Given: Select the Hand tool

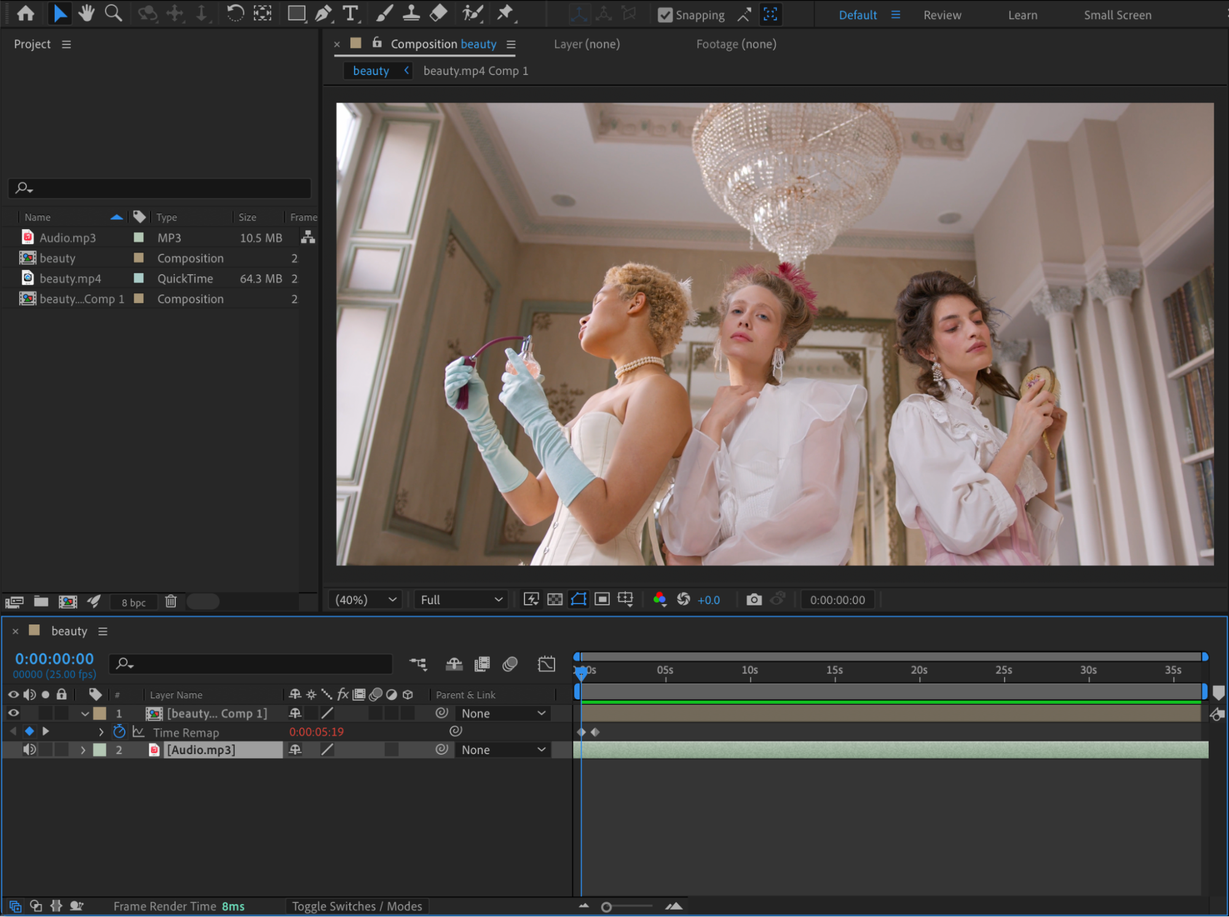Looking at the screenshot, I should click(x=86, y=14).
